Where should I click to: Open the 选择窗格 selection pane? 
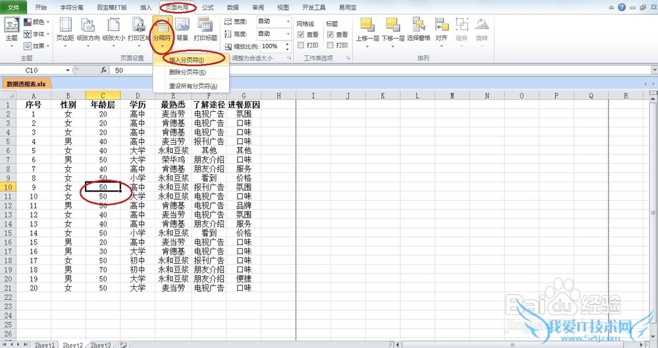[418, 30]
